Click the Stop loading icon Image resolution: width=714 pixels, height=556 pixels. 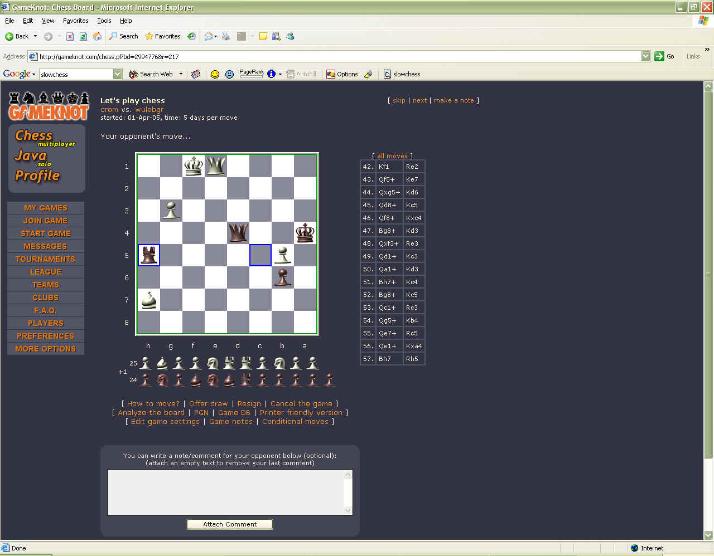(x=70, y=36)
